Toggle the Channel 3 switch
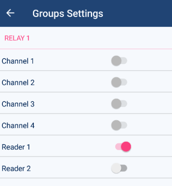Screen dimensions: 172x186 [x=119, y=104]
